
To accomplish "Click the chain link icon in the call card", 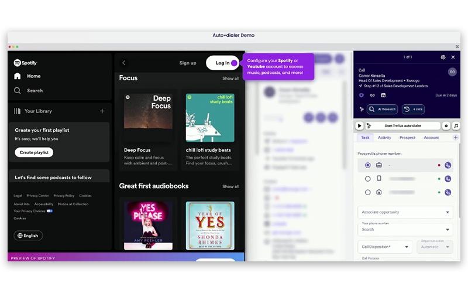I will [372, 96].
